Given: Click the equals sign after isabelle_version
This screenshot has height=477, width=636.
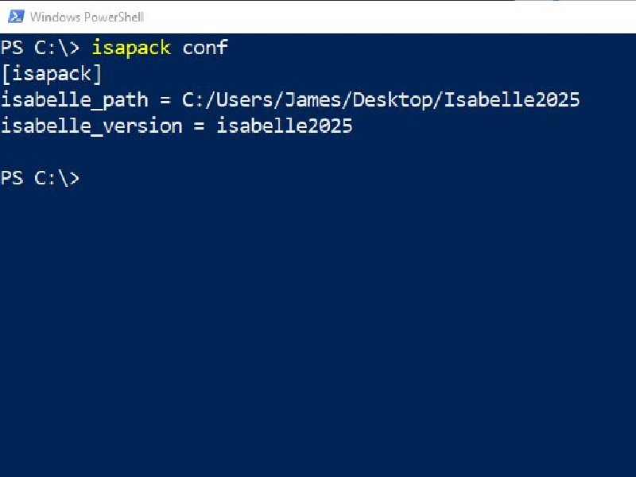Looking at the screenshot, I should coord(200,126).
